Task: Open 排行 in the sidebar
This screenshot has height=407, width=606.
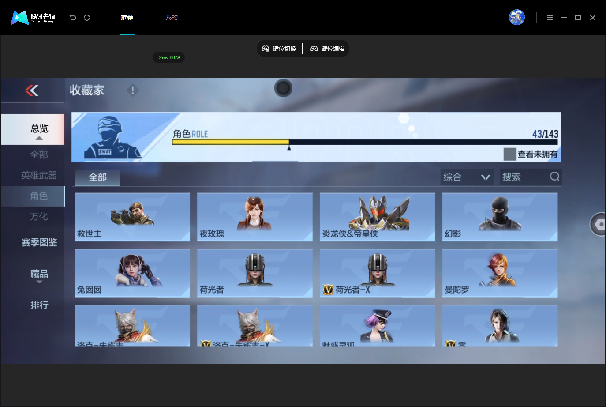Action: 39,305
